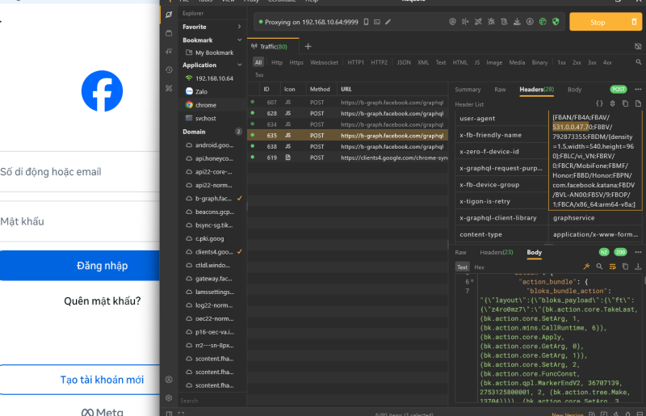Search the response body with magnifier icon
The image size is (646, 416).
(599, 267)
